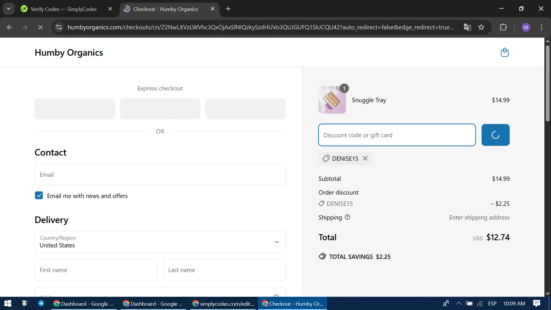Bookmark this page with the star icon

(481, 27)
